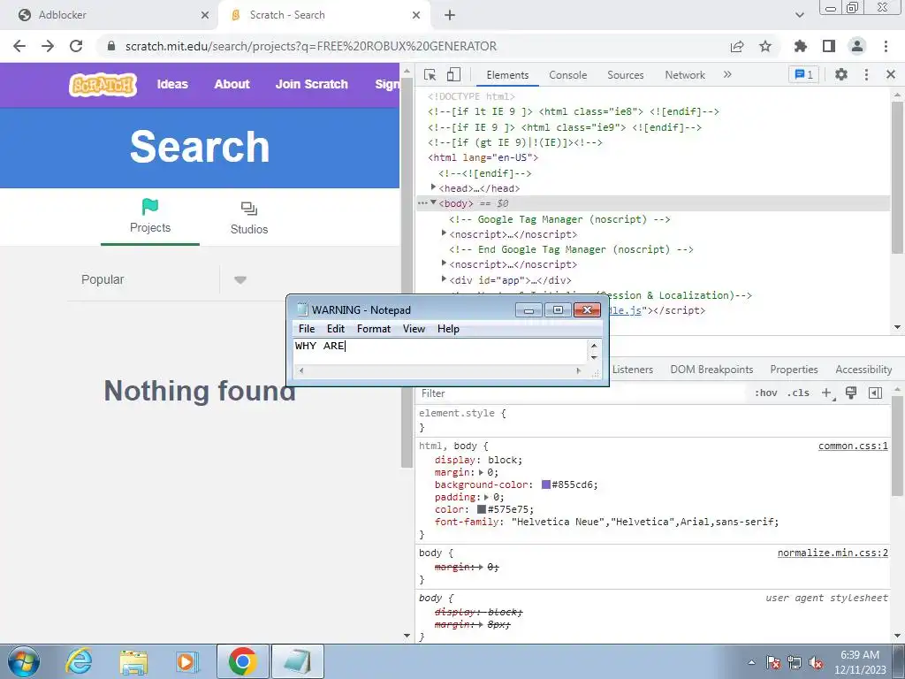
Task: Expand the first noscript node
Action: click(x=444, y=233)
